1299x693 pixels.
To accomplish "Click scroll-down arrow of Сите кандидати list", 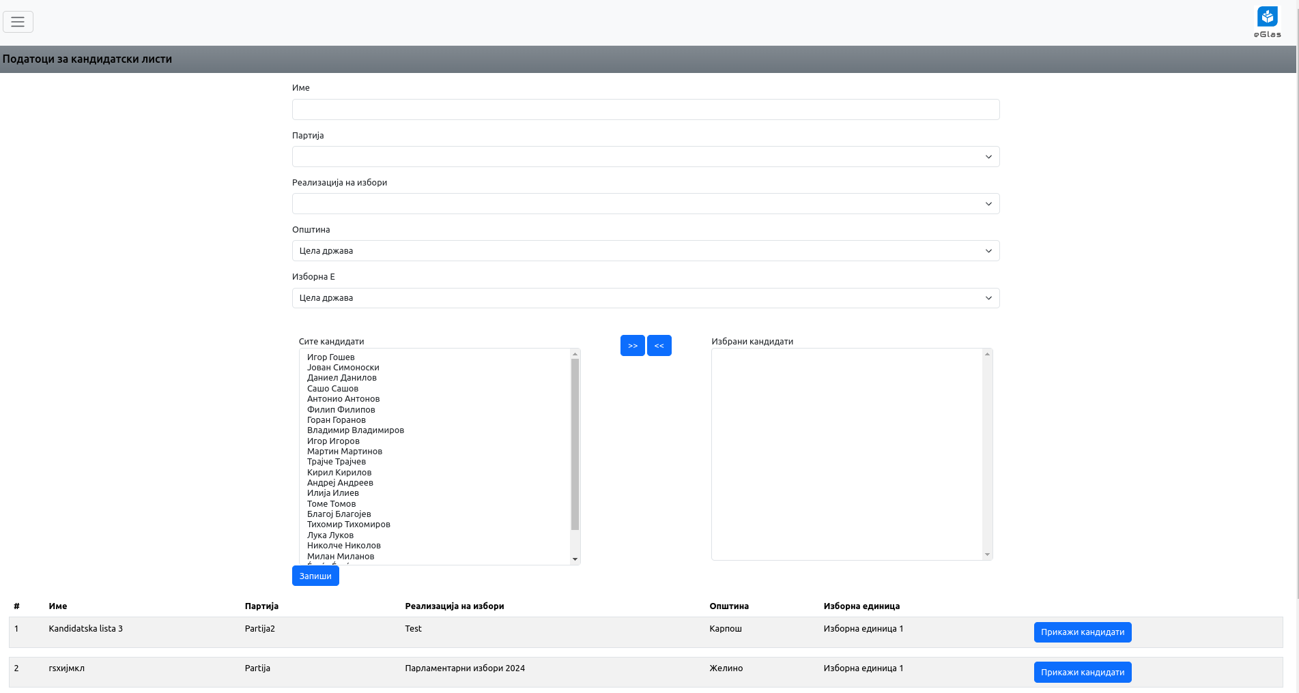I will click(x=575, y=559).
